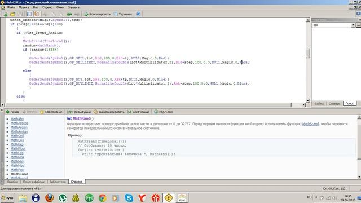Click the Терминал button
361x203 pixels.
(x=123, y=14)
